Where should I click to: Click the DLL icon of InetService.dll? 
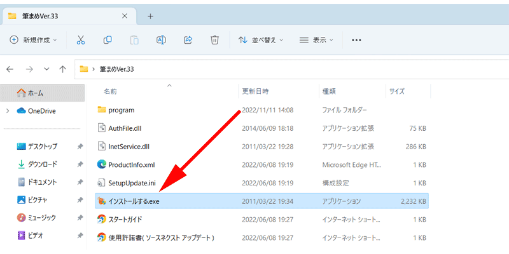102,147
